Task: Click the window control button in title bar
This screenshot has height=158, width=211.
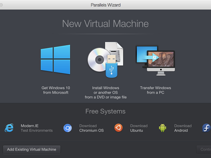Action: (1, 5)
